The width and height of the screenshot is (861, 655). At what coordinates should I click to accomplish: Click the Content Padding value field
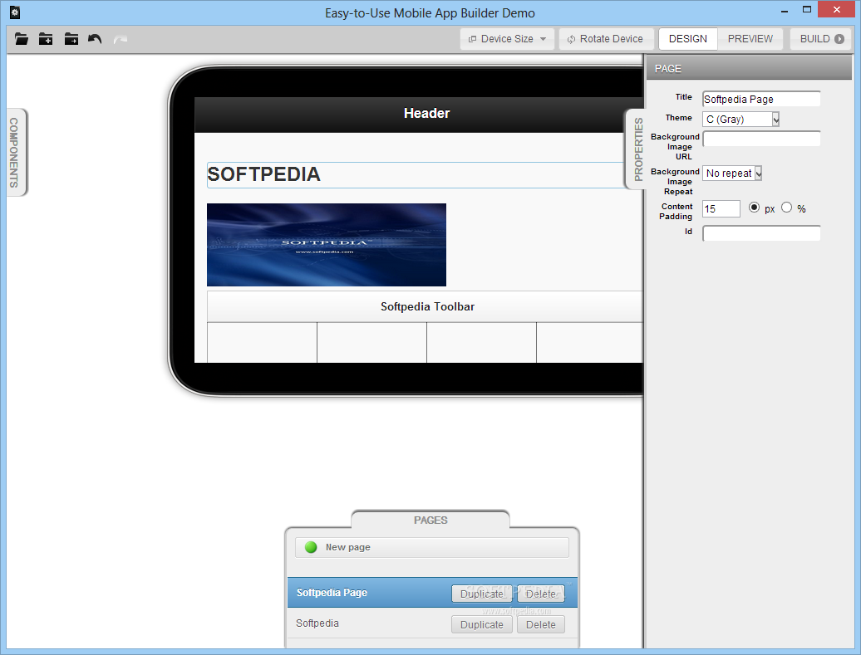[x=721, y=208]
